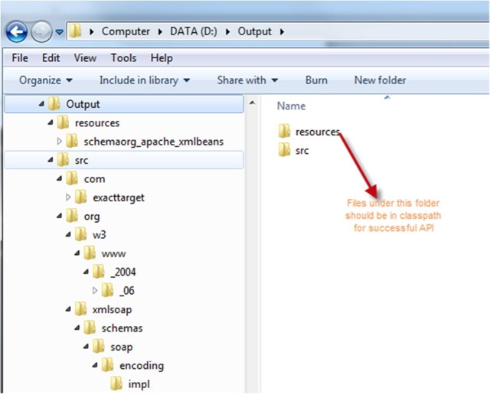
Task: Click the Name column header
Action: 291,106
